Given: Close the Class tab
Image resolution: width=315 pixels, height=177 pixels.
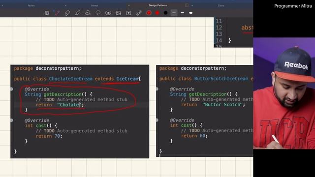Looking at the screenshot, I should click(192, 5).
